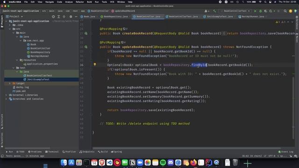Open the BookControllerTest run configuration dropdown
The width and height of the screenshot is (299, 168).
[235, 11]
